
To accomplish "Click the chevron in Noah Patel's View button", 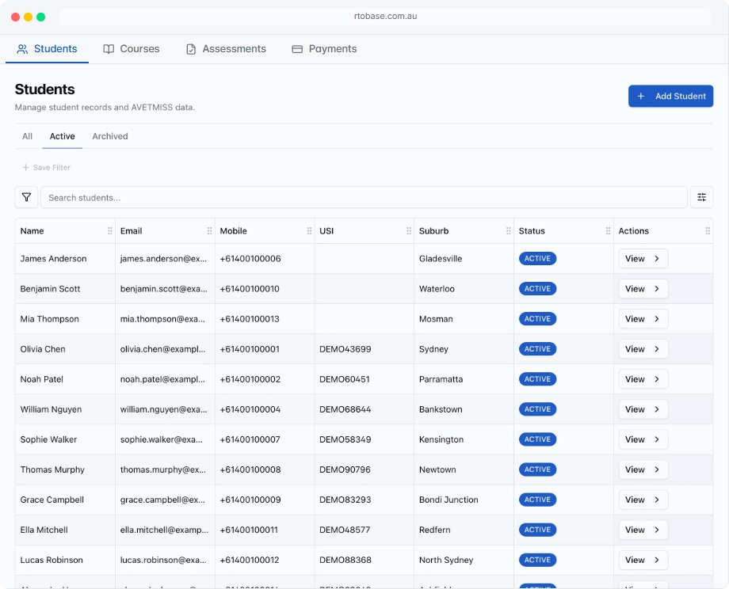I will (657, 379).
